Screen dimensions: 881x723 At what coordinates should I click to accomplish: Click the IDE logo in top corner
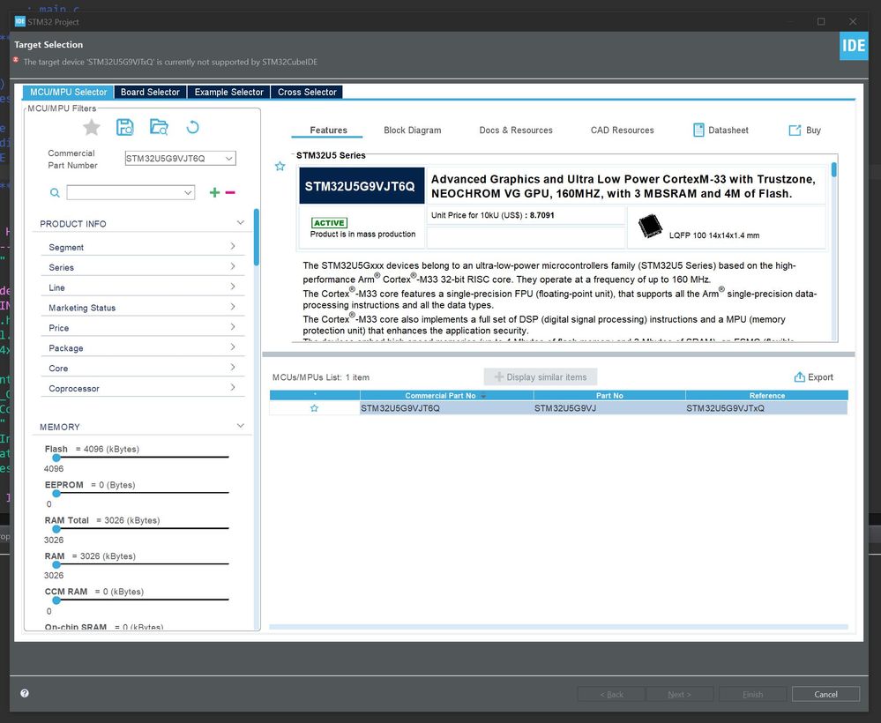click(x=854, y=46)
